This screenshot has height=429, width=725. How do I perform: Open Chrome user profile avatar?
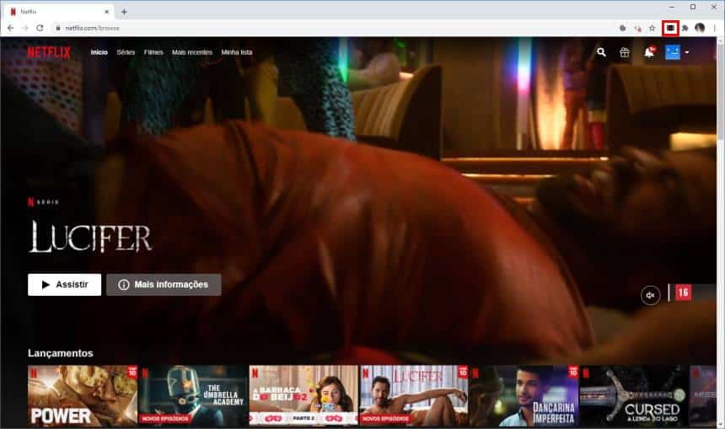pyautogui.click(x=700, y=28)
